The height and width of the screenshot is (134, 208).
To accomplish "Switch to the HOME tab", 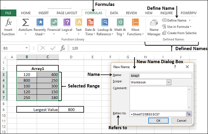I will click(26, 13).
